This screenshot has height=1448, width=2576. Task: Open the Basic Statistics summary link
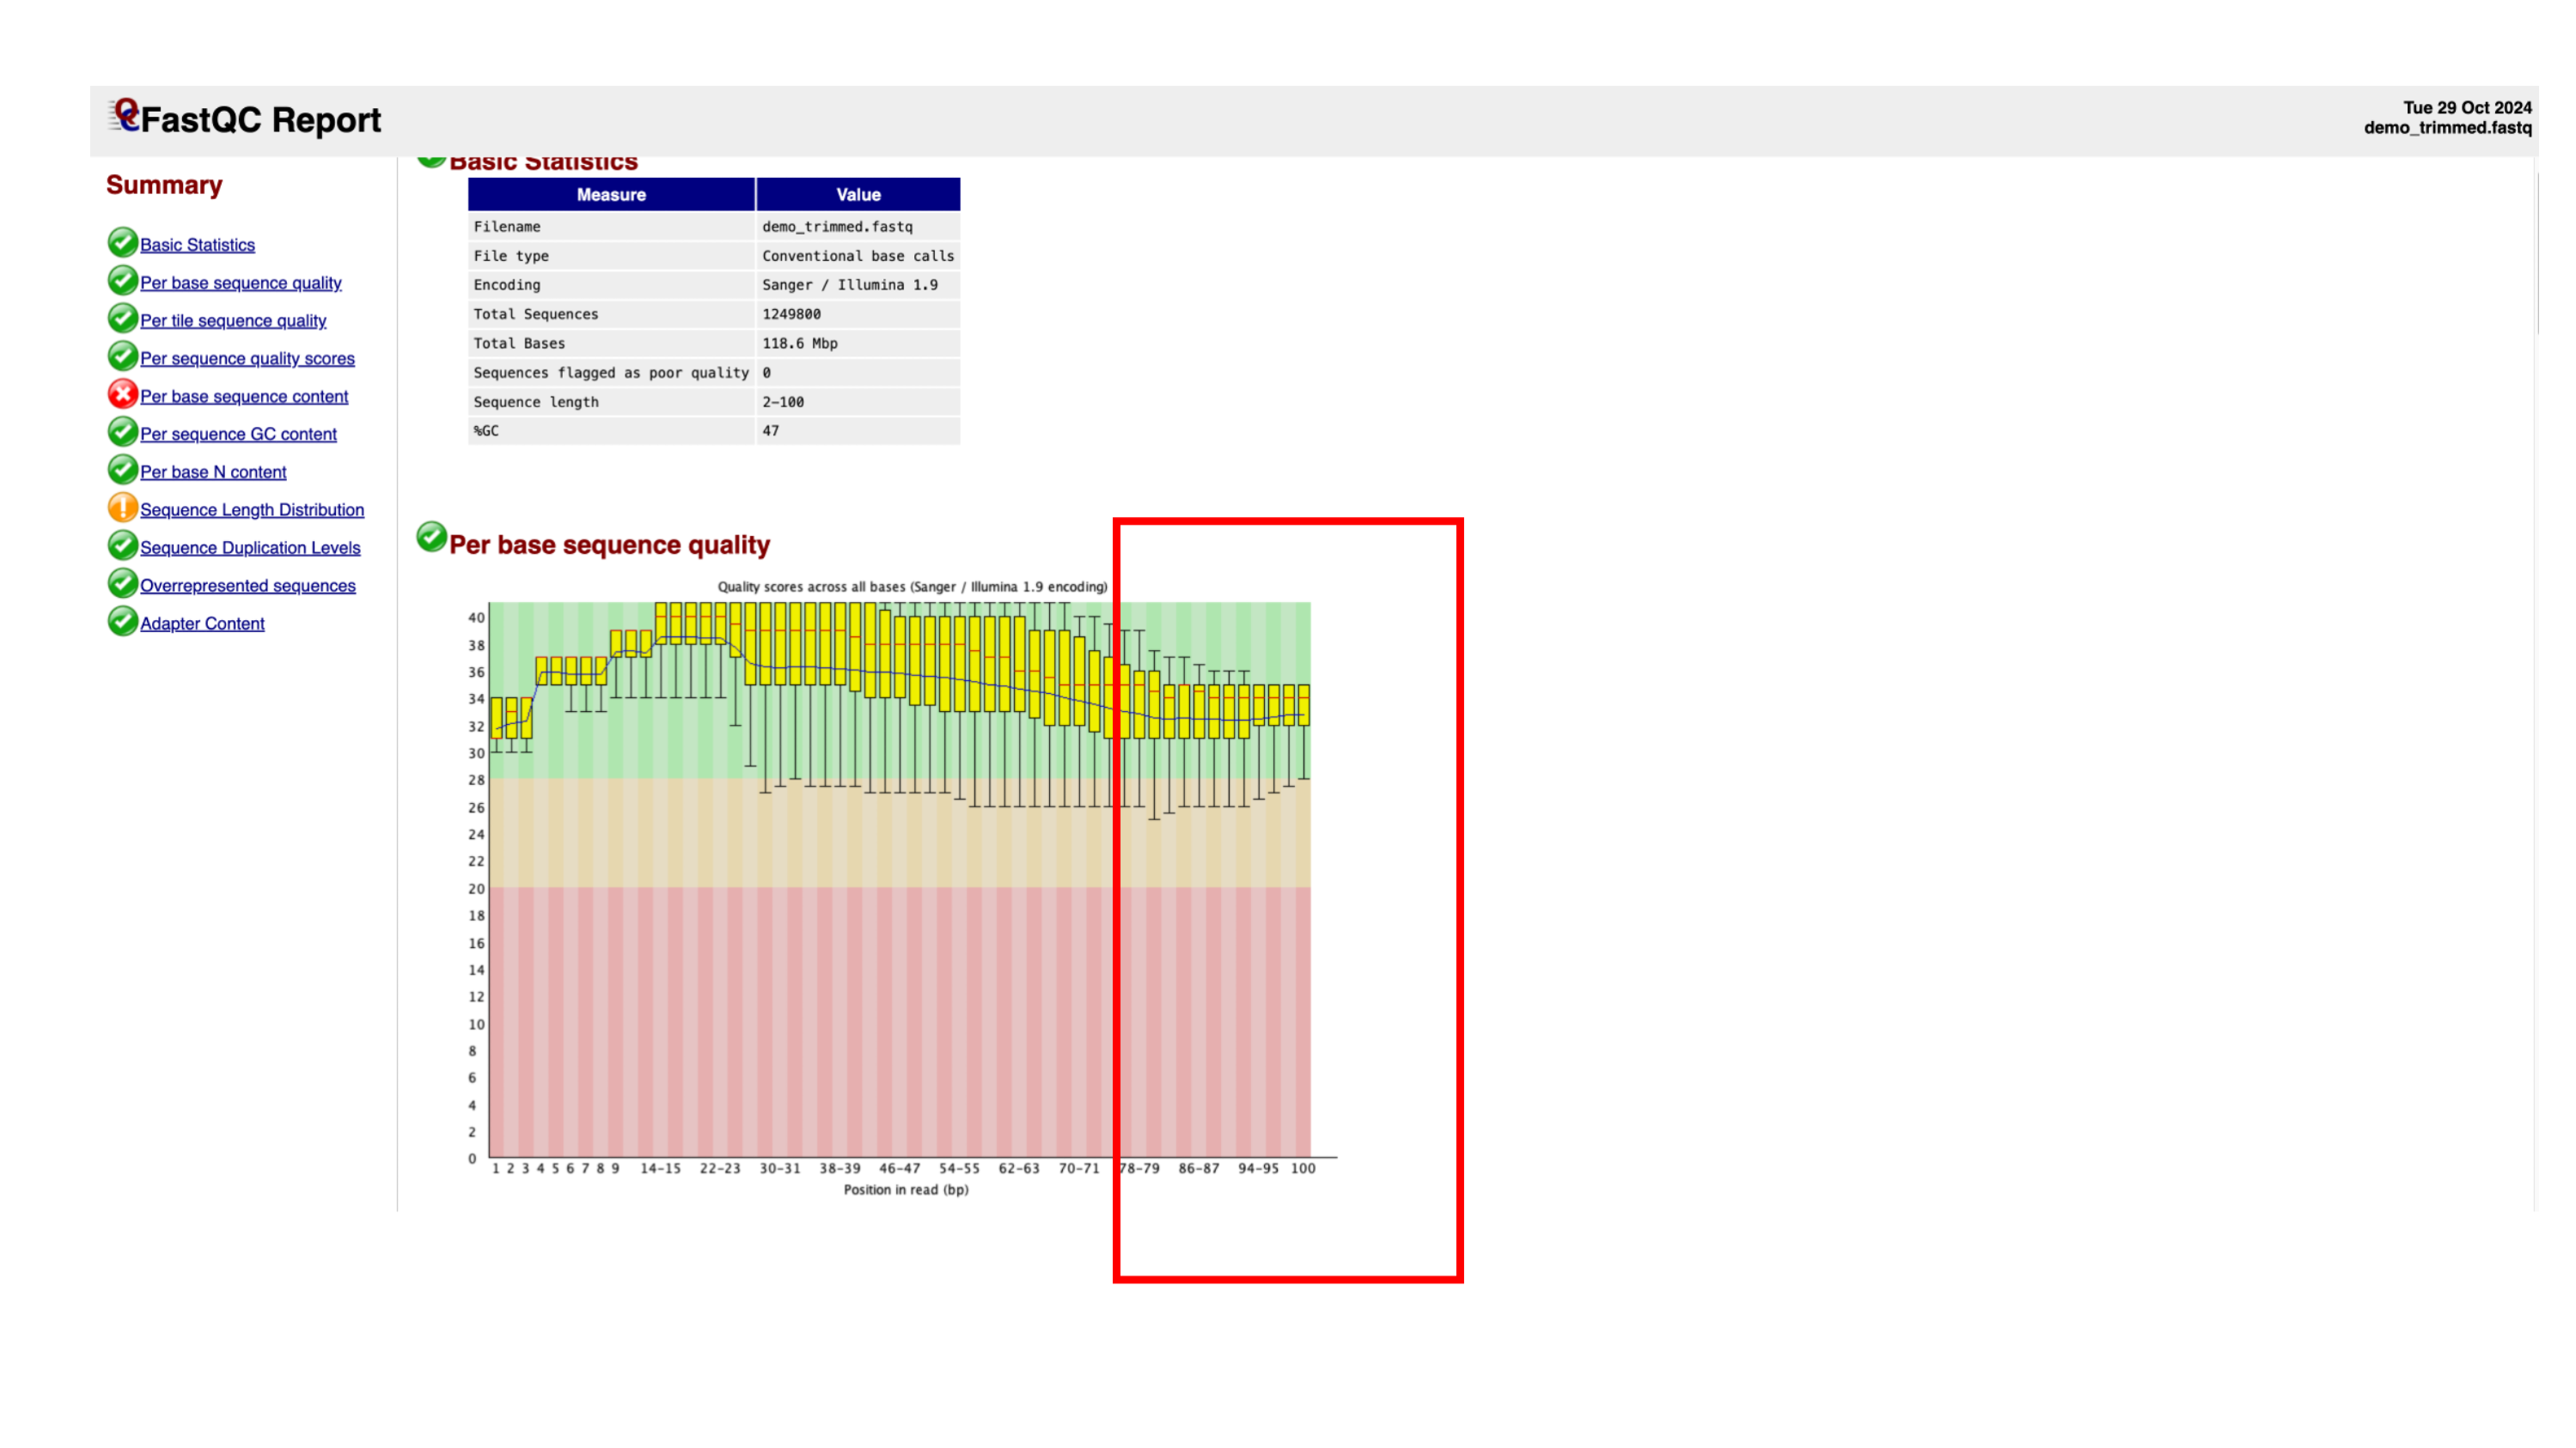197,245
